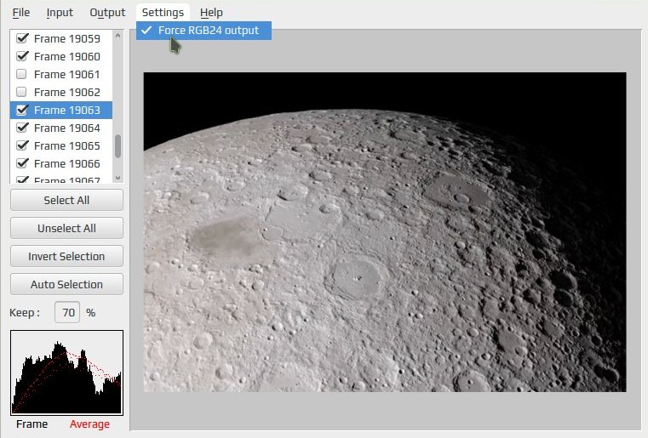Uncheck the Frame 19066 checkbox
Screen dimensions: 648x438
pos(22,163)
